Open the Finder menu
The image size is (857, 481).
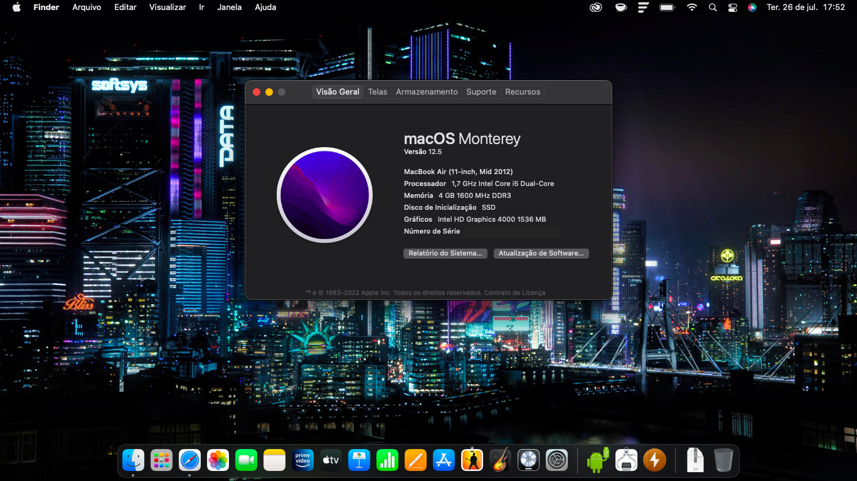[x=46, y=8]
